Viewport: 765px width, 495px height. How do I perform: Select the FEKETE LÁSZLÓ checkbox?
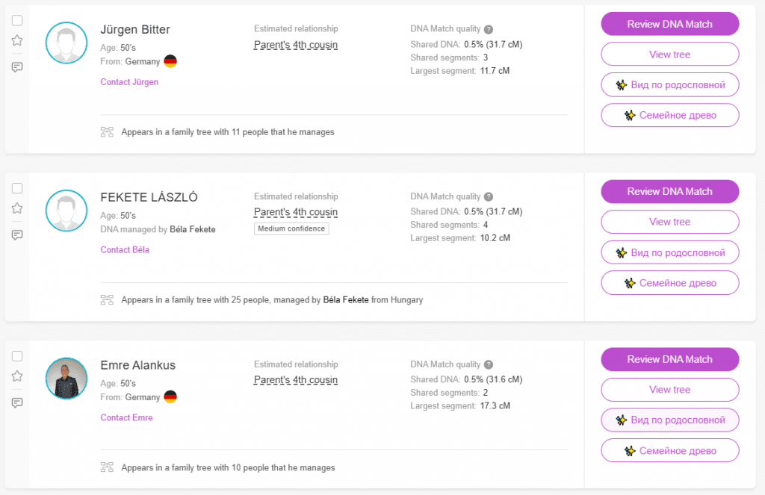click(17, 188)
